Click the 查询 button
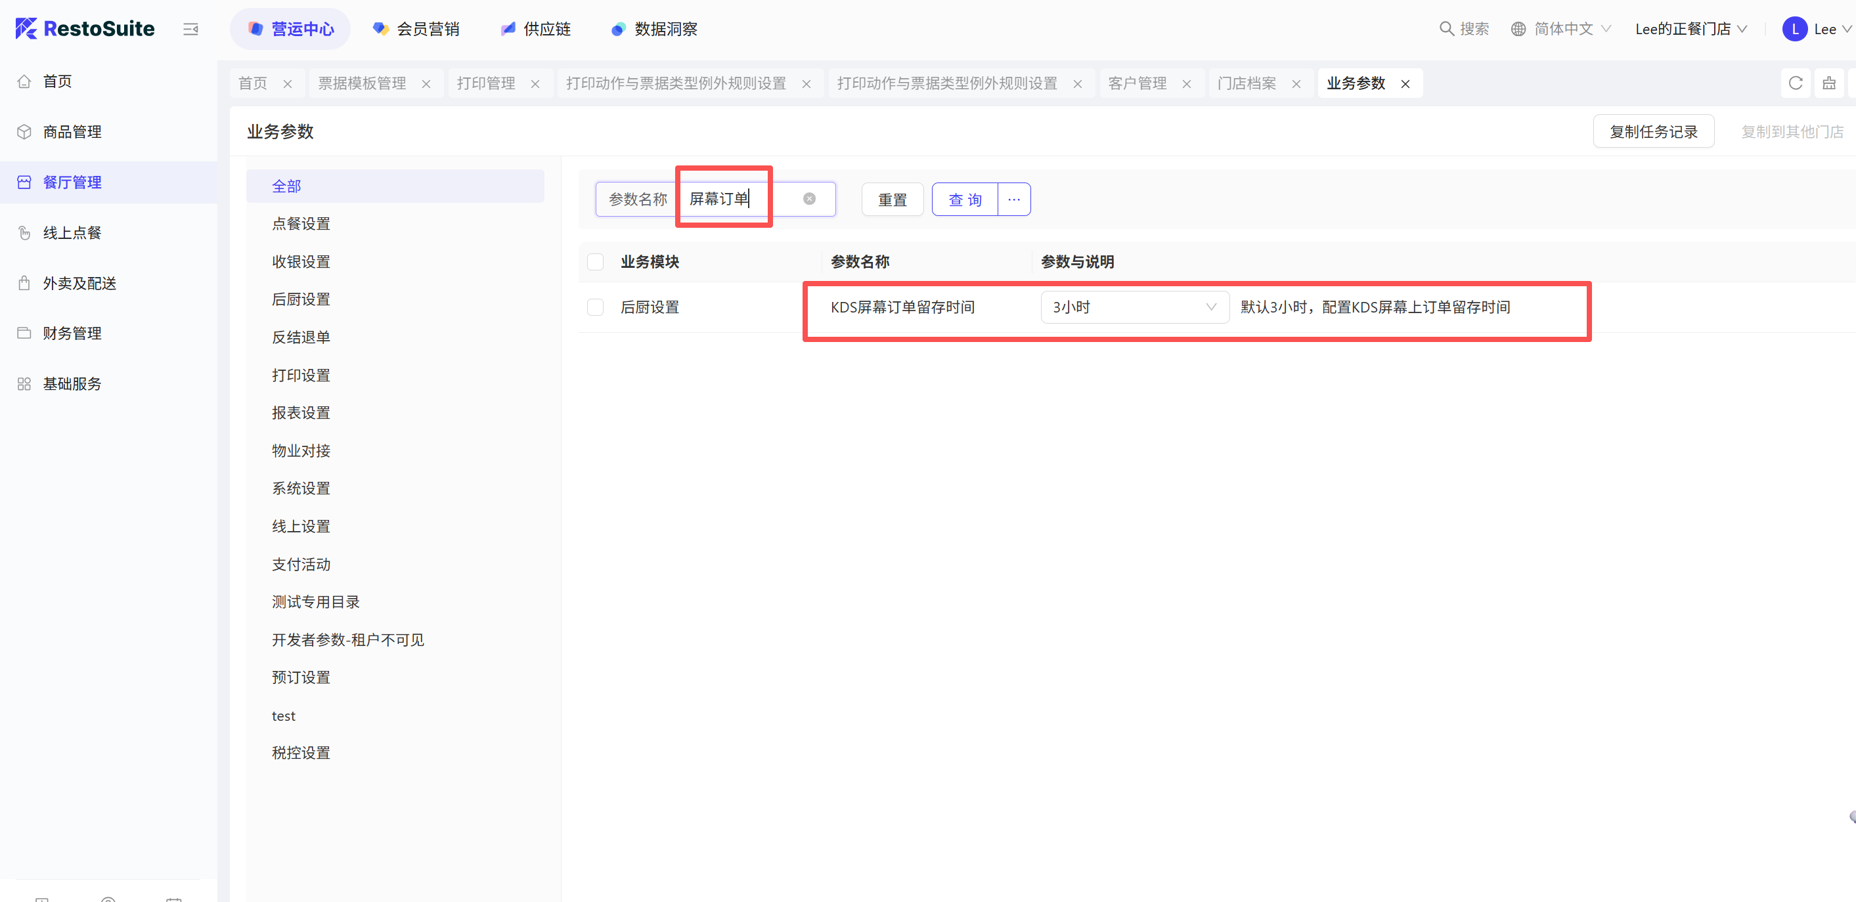 pyautogui.click(x=965, y=200)
